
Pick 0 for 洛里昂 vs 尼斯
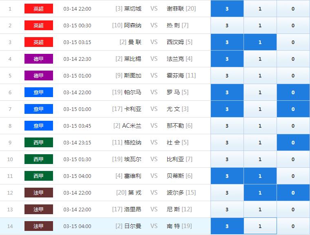pos(293,209)
